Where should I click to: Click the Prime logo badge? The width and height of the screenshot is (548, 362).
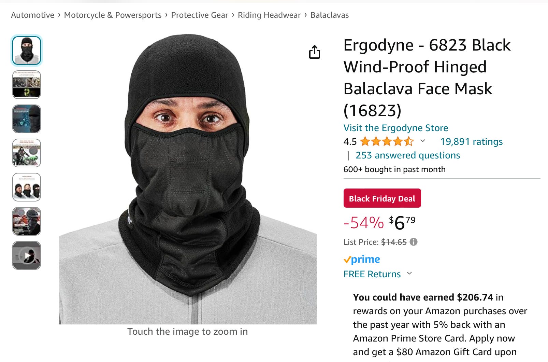click(362, 260)
